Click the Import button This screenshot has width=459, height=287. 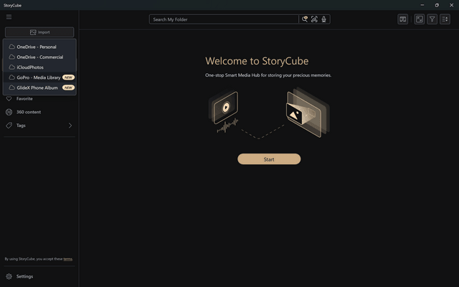(39, 32)
